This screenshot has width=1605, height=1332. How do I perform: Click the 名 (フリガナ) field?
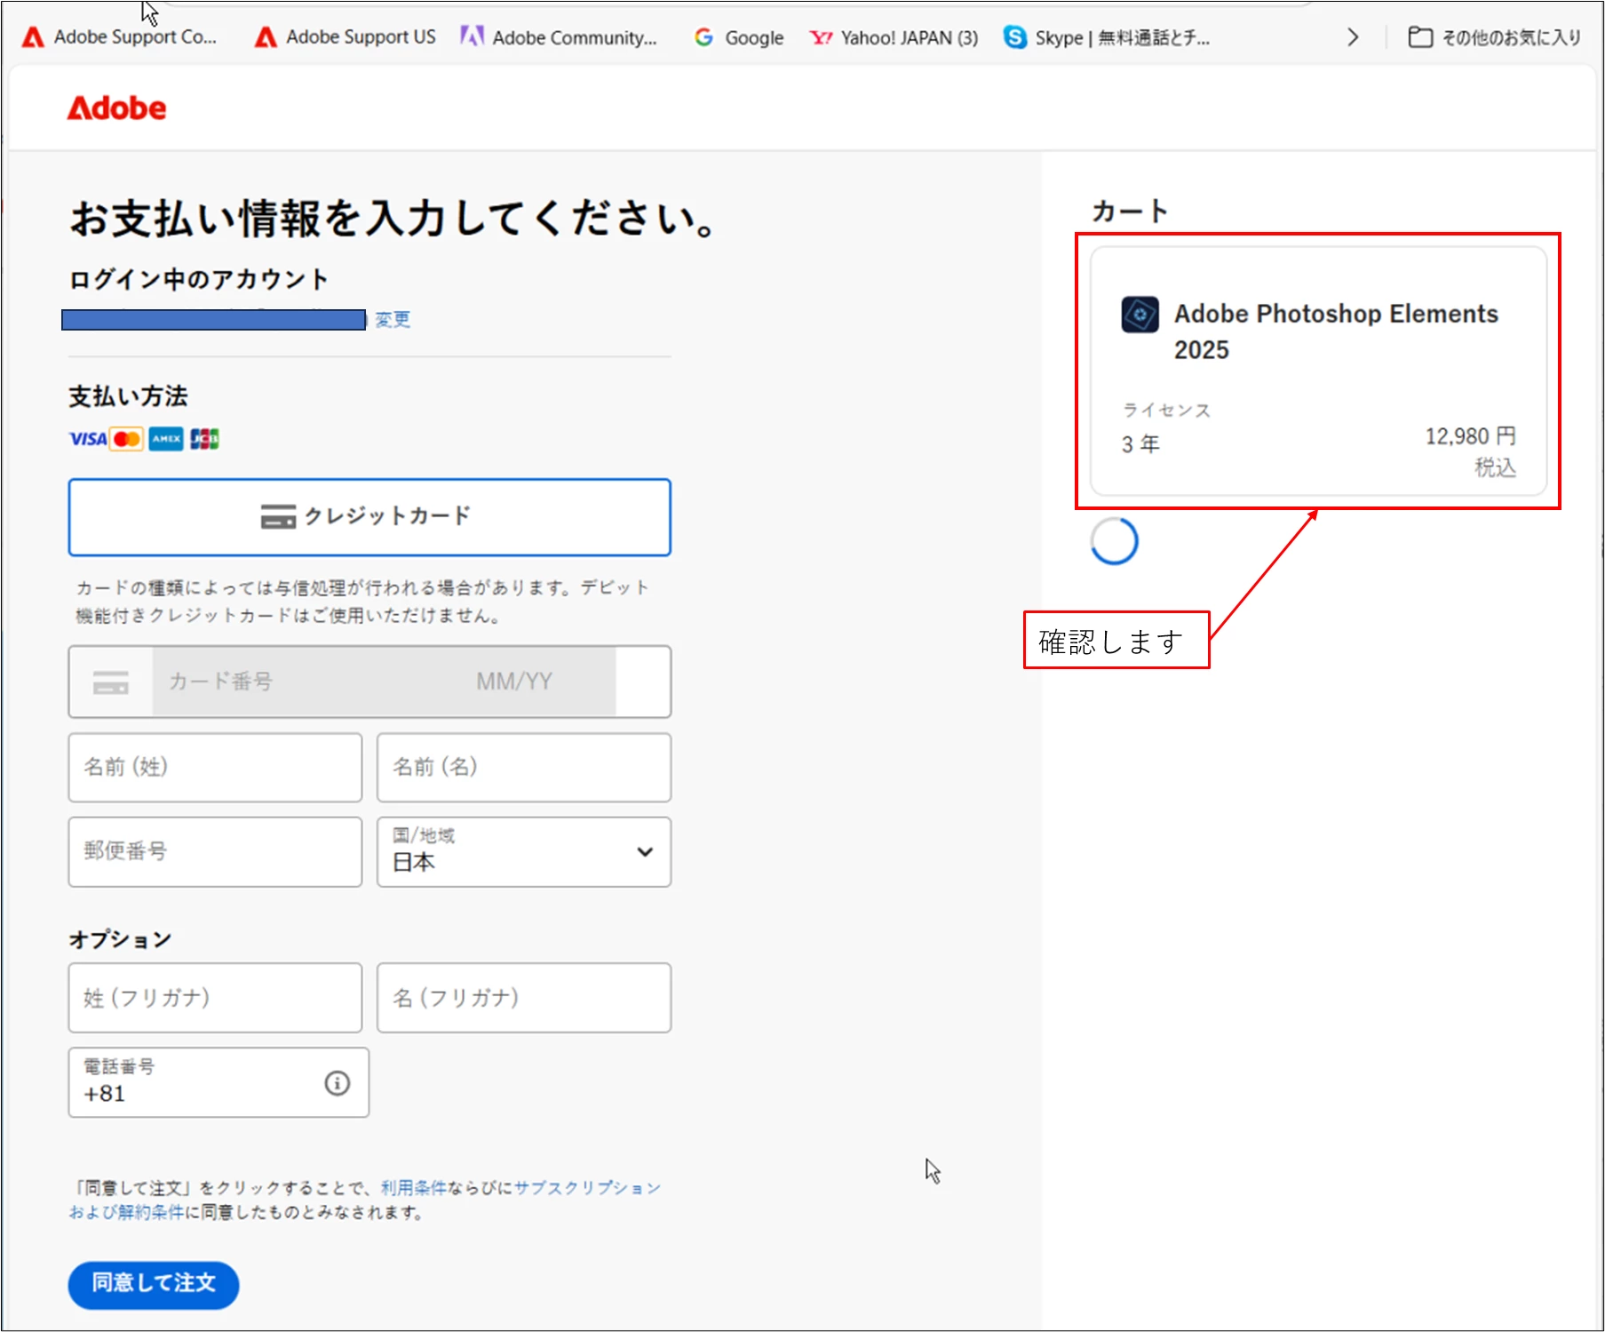pos(524,998)
